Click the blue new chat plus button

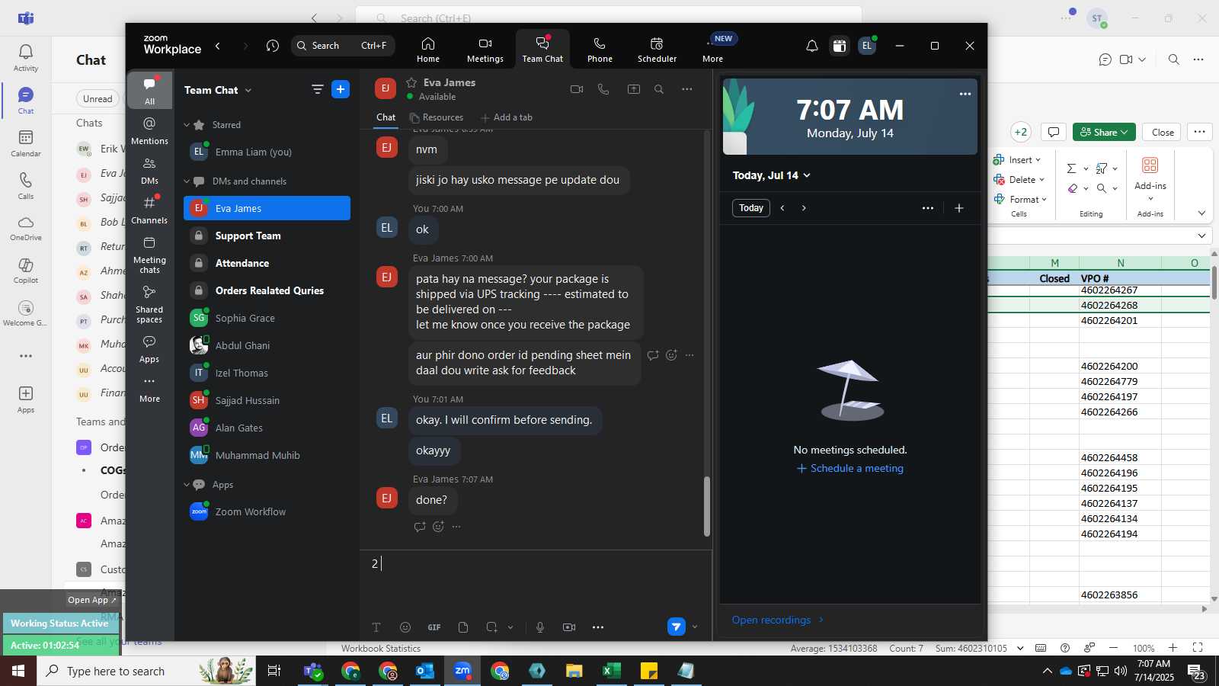341,90
